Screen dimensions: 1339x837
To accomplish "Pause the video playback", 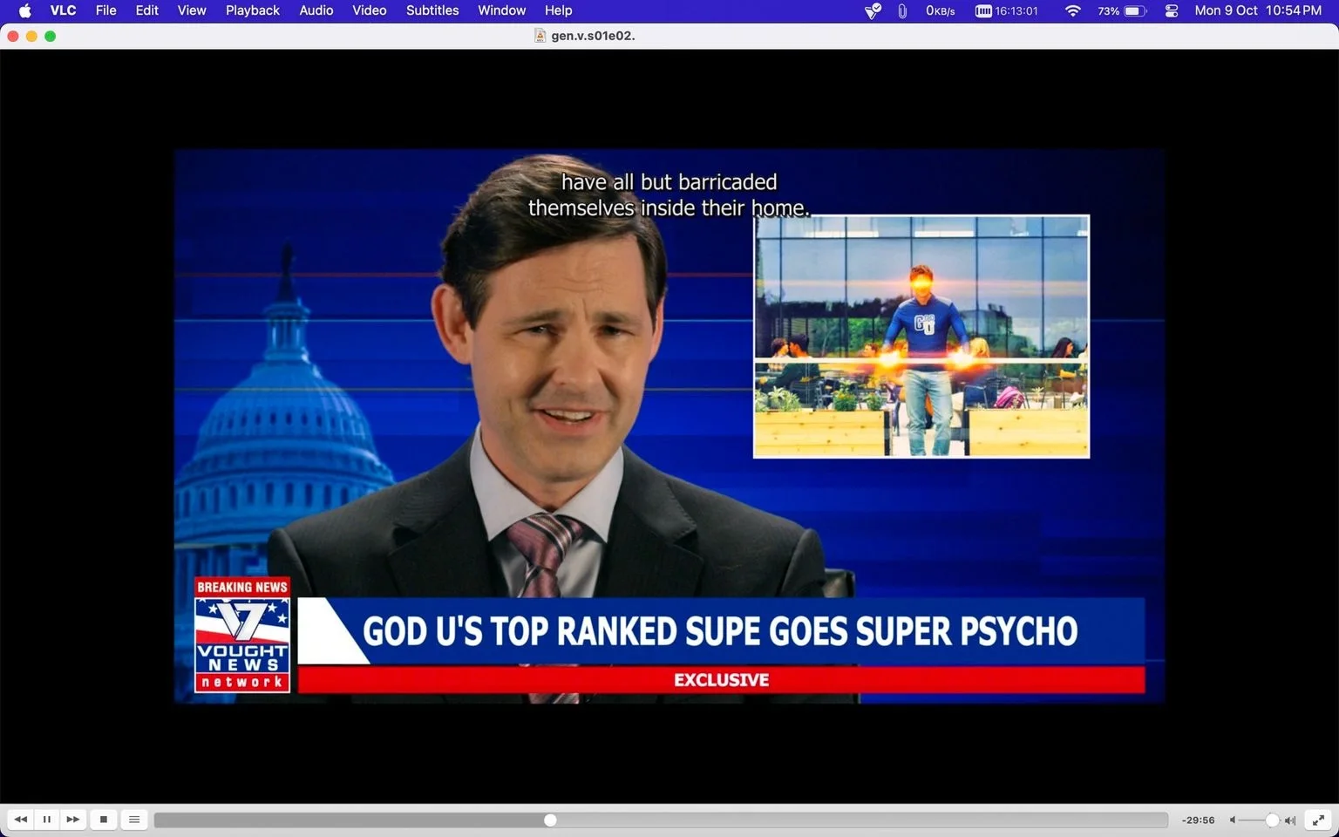I will pos(47,820).
